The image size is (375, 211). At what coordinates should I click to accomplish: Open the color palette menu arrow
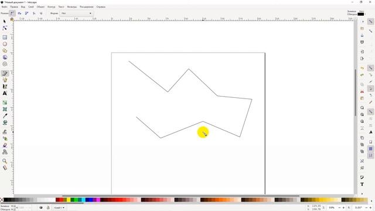pos(371,200)
